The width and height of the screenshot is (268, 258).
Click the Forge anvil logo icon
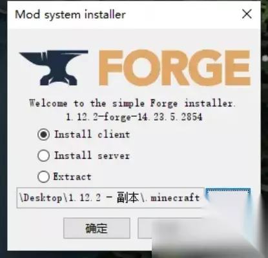point(54,68)
